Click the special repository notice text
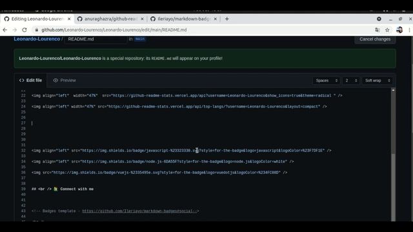413x232 pixels. pos(121,59)
